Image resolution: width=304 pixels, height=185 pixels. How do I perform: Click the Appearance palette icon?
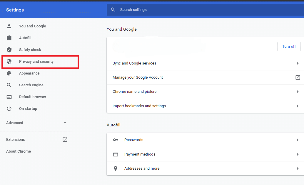[x=9, y=73]
